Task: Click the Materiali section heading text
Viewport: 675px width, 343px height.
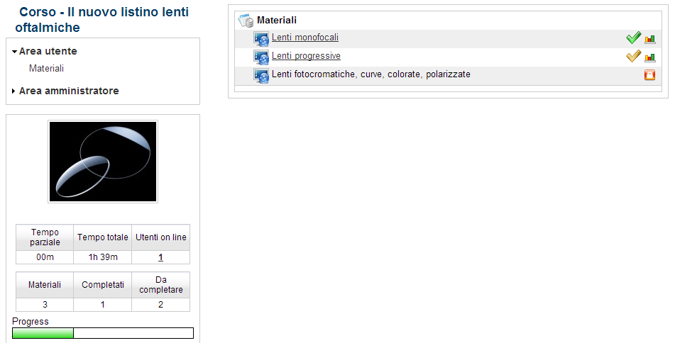Action: tap(277, 21)
